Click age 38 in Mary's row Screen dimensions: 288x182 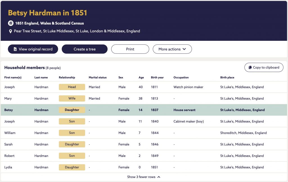140,98
